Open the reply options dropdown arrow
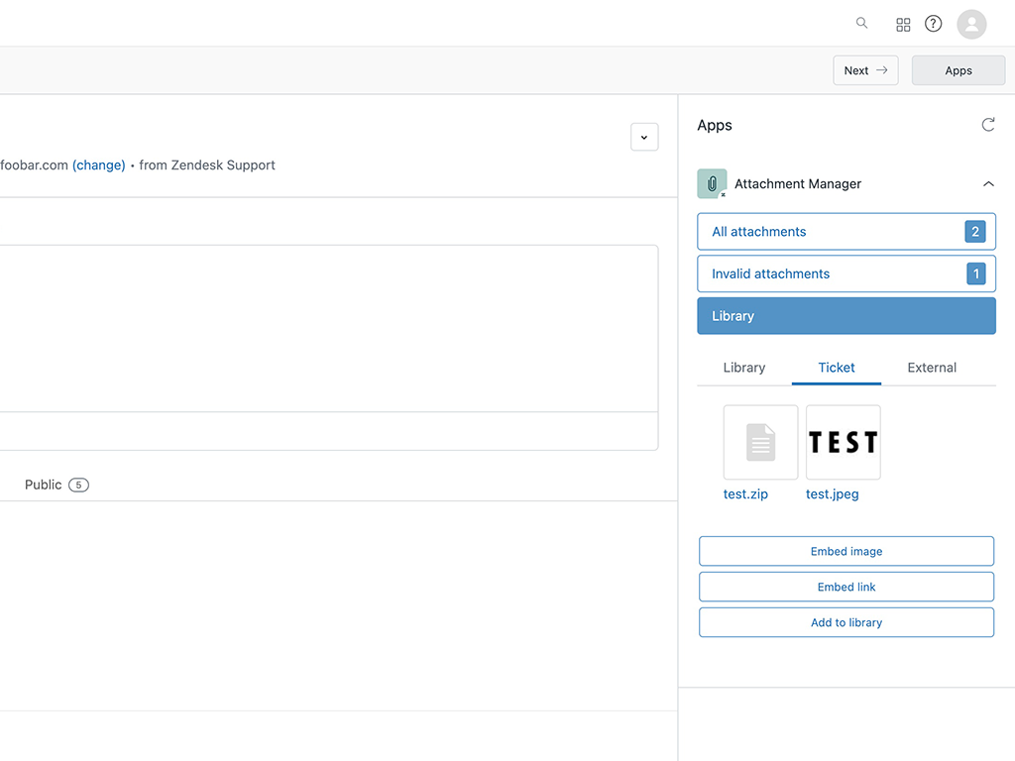Image resolution: width=1015 pixels, height=761 pixels. (644, 137)
